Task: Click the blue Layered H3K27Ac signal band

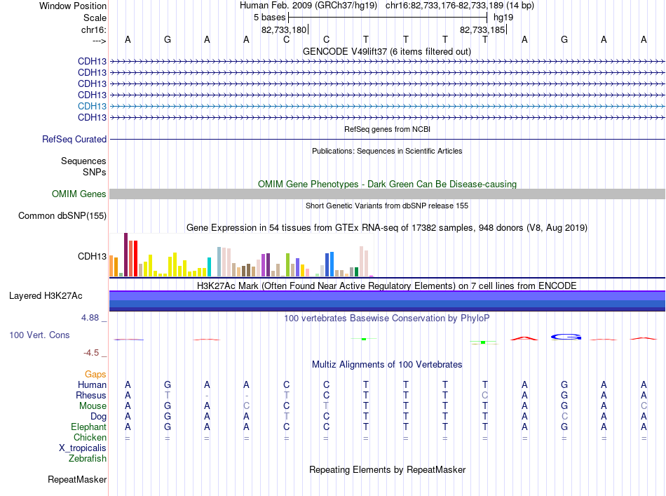Action: pos(387,301)
